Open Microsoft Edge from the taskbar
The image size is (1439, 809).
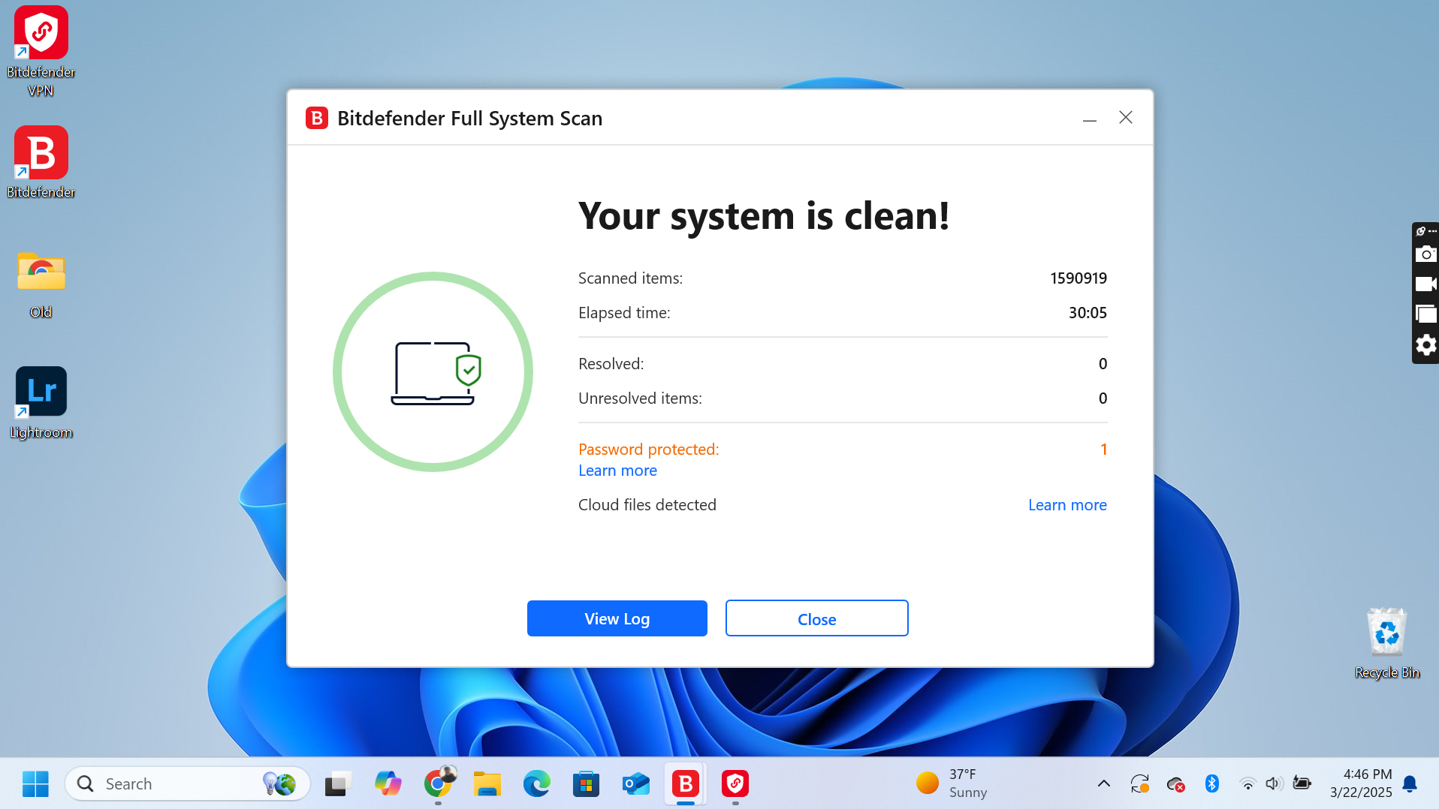(536, 783)
